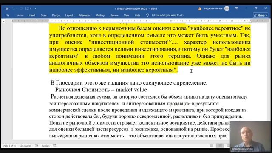Click the Tell me lightbulb icon

coord(147,15)
